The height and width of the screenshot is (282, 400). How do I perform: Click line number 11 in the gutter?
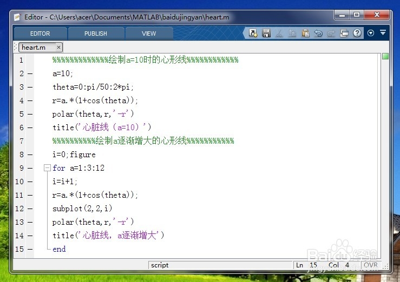(x=19, y=195)
